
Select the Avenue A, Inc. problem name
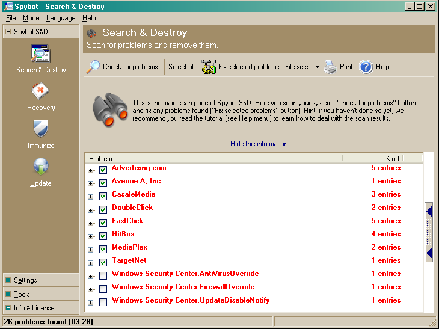tap(137, 181)
